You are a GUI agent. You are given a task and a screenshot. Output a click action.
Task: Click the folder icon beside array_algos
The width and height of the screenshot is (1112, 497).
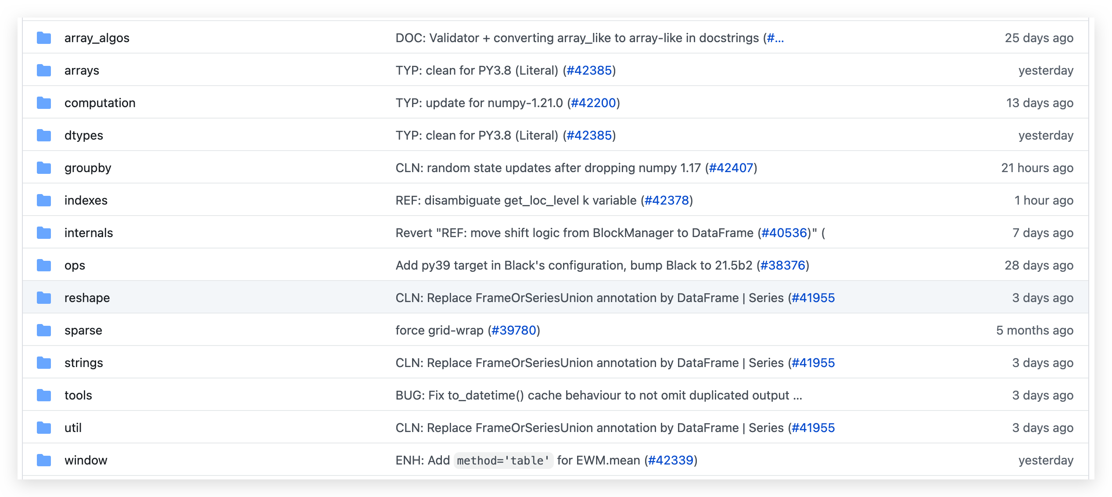44,38
